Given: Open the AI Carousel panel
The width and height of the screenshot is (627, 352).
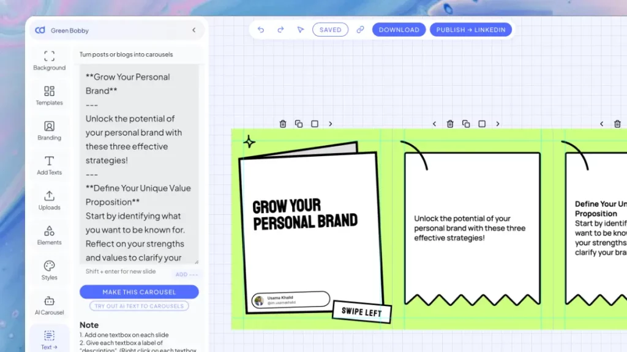Looking at the screenshot, I should pos(50,305).
